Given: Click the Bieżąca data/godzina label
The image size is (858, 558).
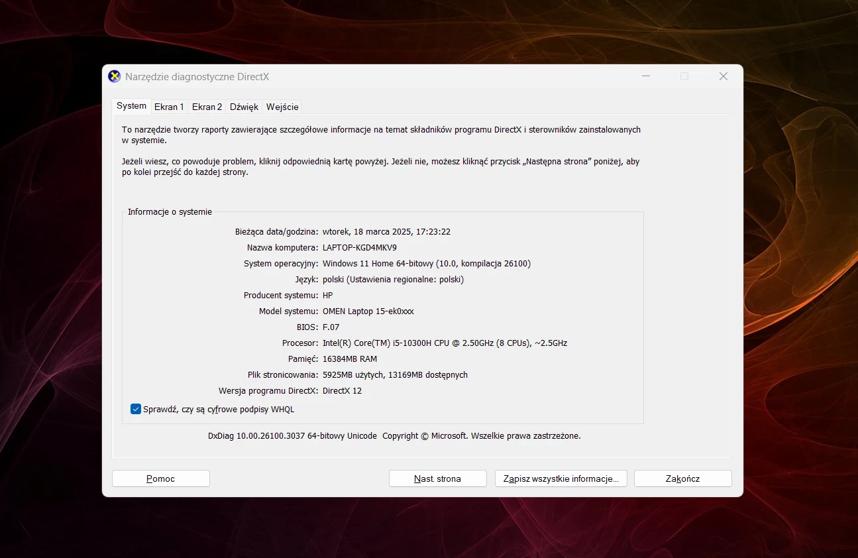Looking at the screenshot, I should pos(277,232).
